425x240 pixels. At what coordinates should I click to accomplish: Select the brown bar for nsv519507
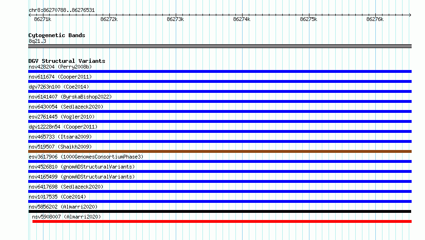pyautogui.click(x=220, y=151)
